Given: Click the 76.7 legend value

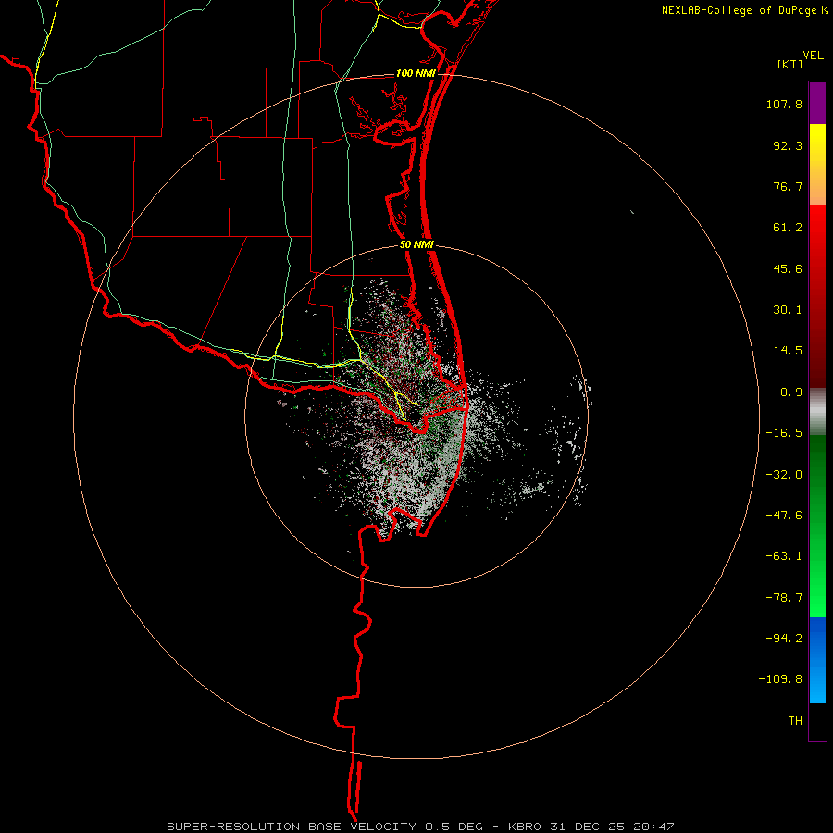Looking at the screenshot, I should pos(788,186).
